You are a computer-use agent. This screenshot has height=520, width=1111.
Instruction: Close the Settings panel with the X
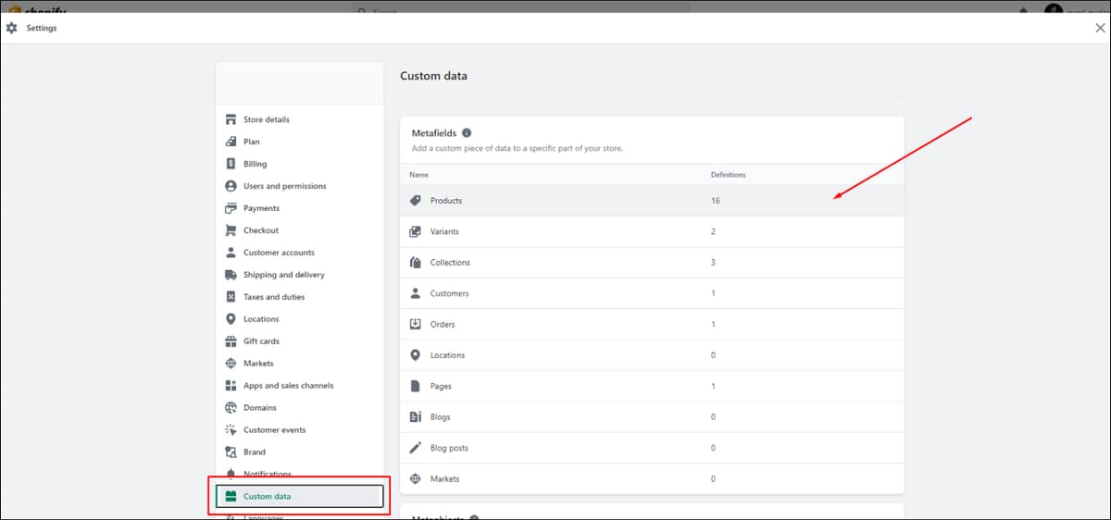[1099, 28]
